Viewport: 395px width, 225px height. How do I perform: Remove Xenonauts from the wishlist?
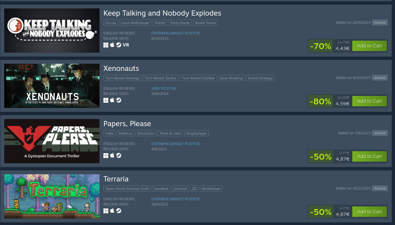click(380, 78)
